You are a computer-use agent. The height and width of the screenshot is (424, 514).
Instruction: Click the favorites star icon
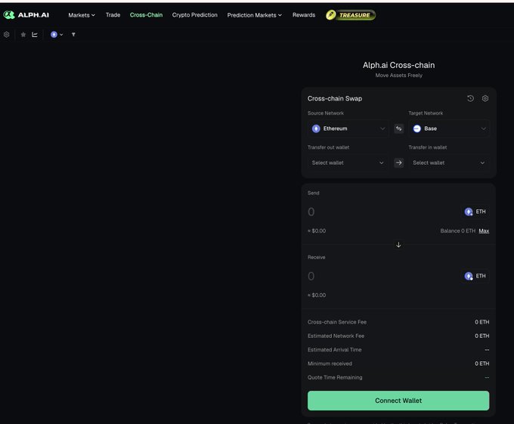coord(23,35)
